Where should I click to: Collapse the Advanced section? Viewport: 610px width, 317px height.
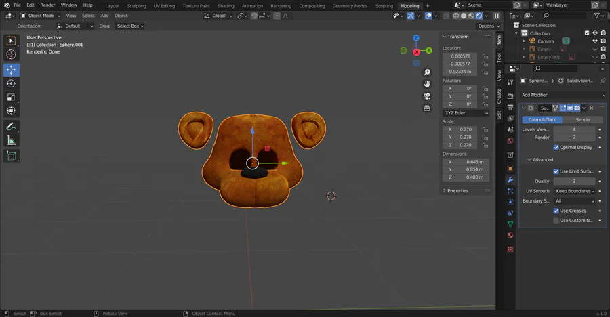pos(540,159)
